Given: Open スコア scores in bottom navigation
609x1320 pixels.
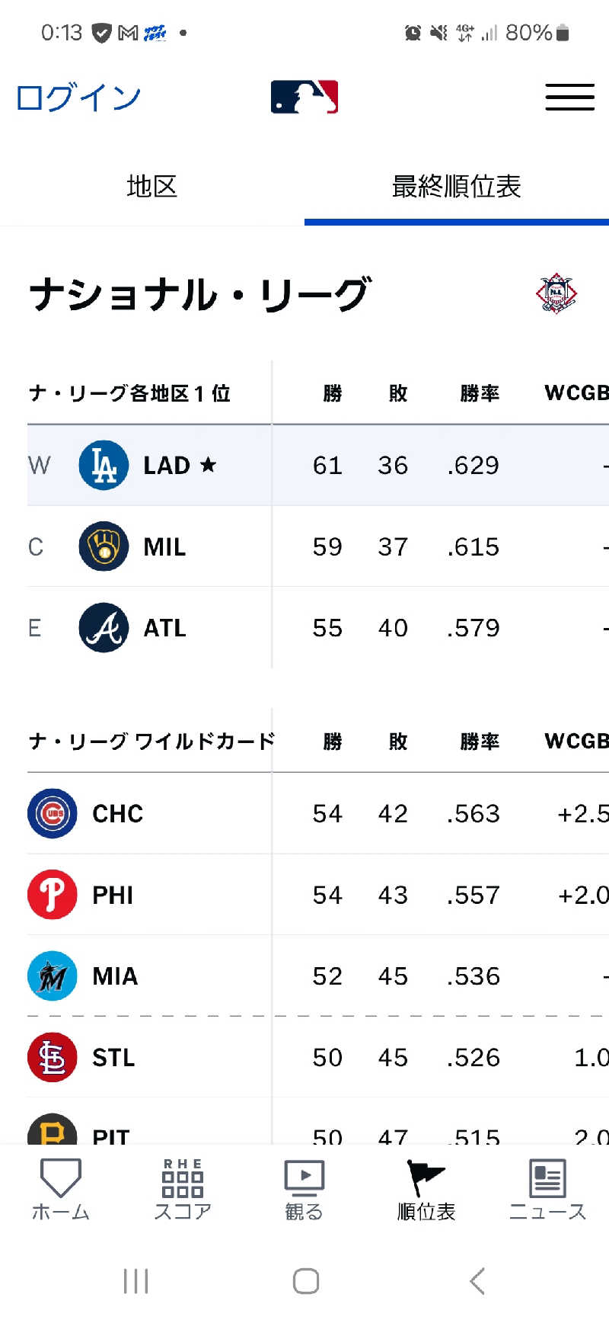Looking at the screenshot, I should click(x=183, y=1190).
